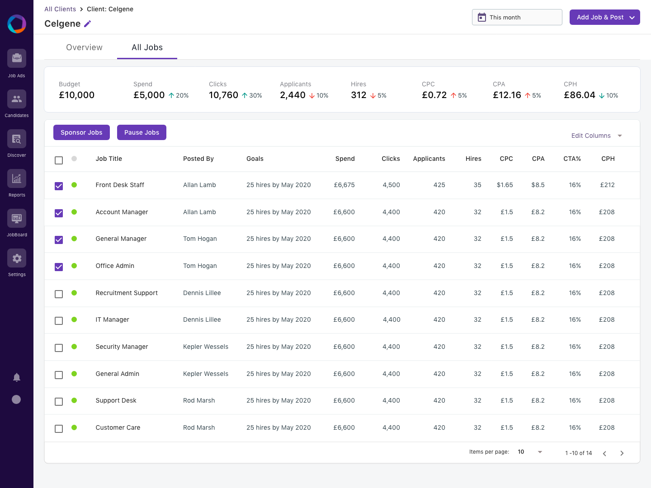Screen dimensions: 651x488
Task: Uncheck the Front Desk Staff checkbox
Action: 59,186
